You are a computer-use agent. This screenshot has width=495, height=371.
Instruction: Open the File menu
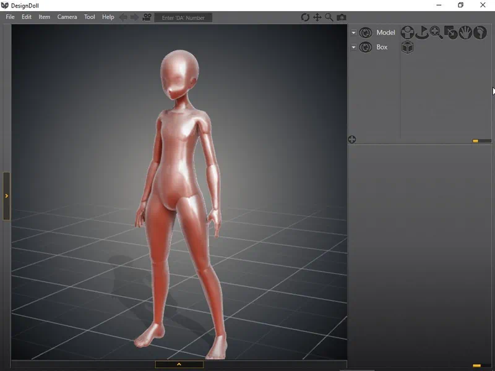(10, 17)
